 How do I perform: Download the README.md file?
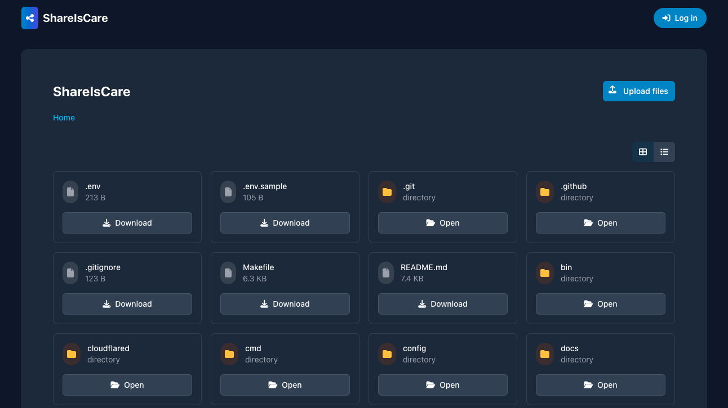pos(442,304)
